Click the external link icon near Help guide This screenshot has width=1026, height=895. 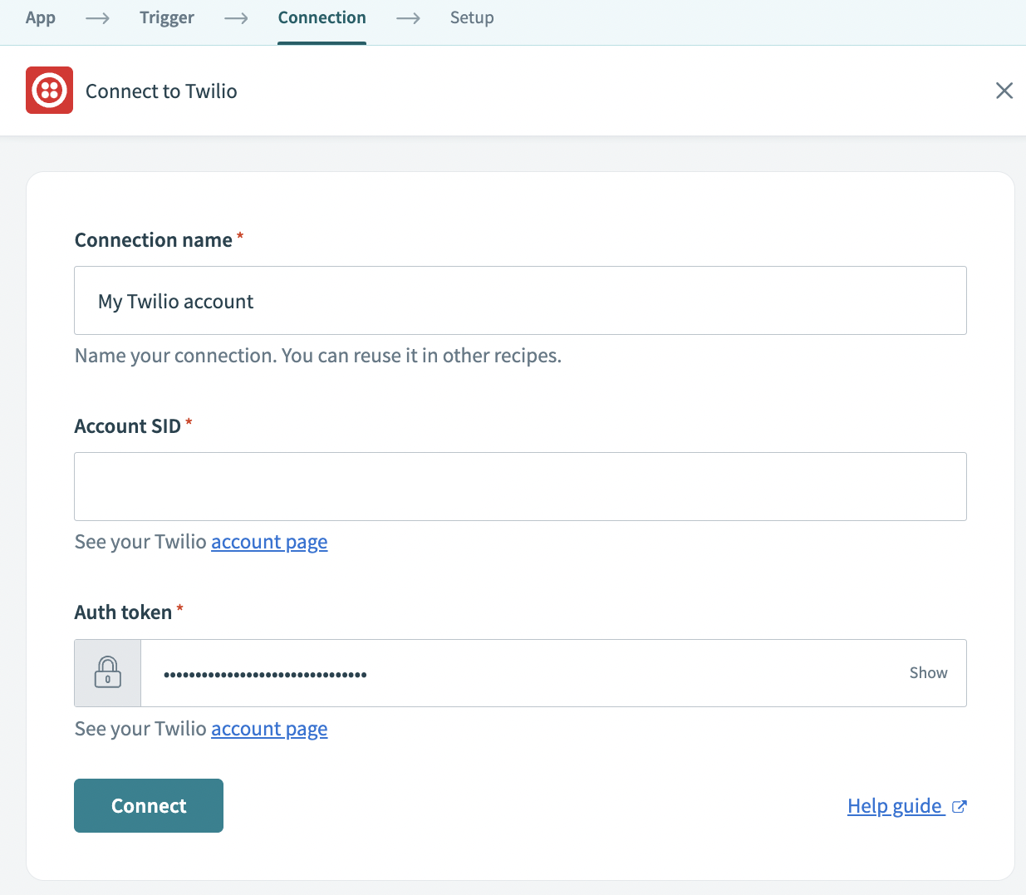point(960,806)
